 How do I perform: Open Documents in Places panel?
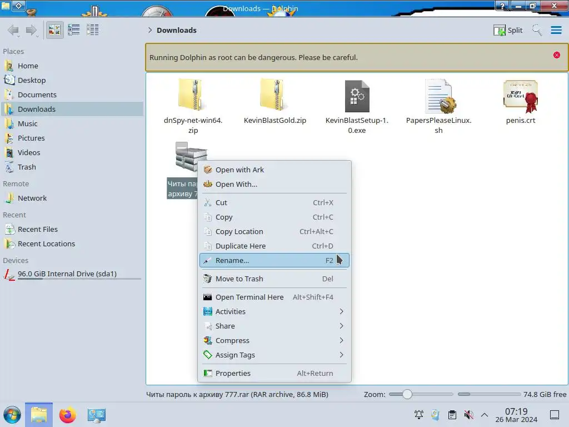(72, 95)
